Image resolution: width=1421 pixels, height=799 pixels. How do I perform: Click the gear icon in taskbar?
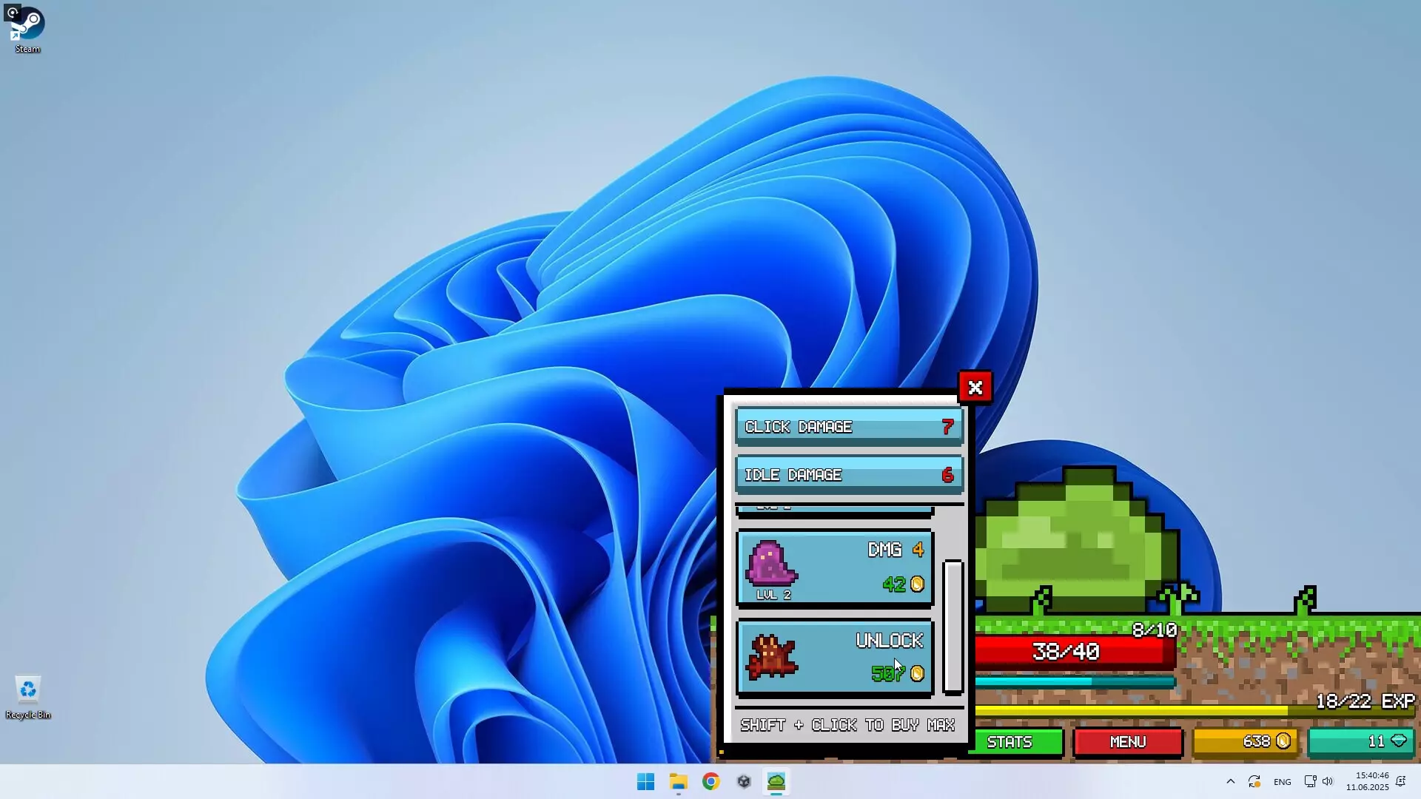744,781
